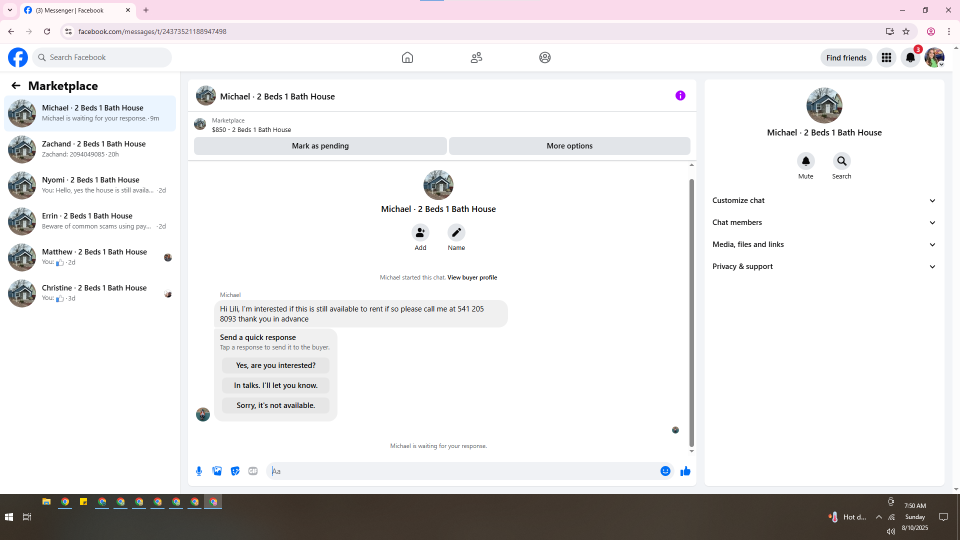Go to the Facebook Home tab
The height and width of the screenshot is (540, 960).
click(x=407, y=57)
